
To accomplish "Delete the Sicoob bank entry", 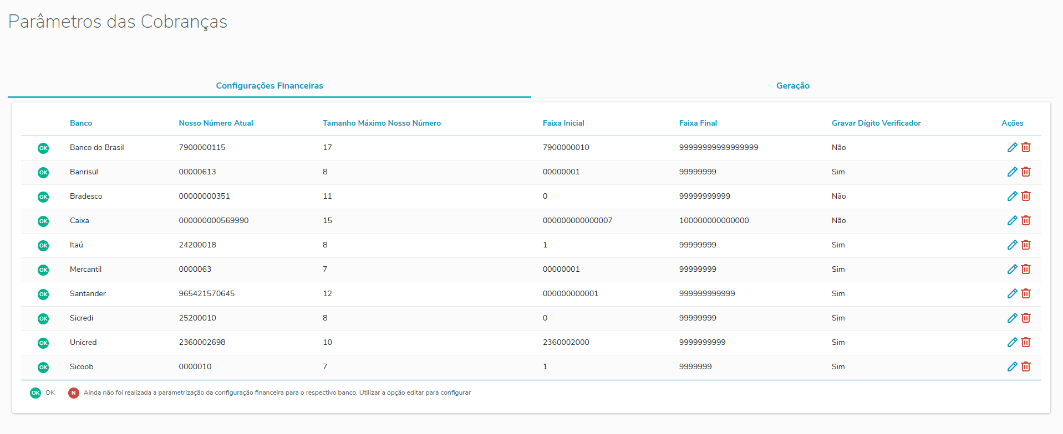I will (x=1026, y=366).
